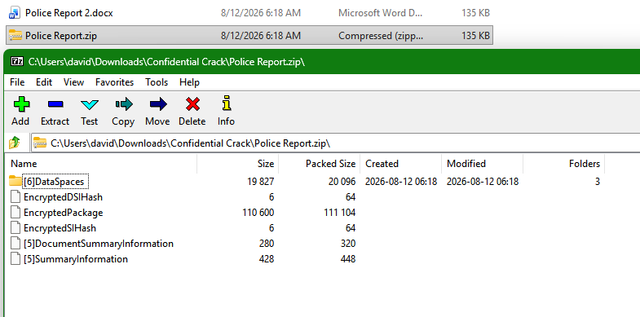The image size is (640, 317).
Task: Click the Move arrow icon
Action: pyautogui.click(x=158, y=104)
